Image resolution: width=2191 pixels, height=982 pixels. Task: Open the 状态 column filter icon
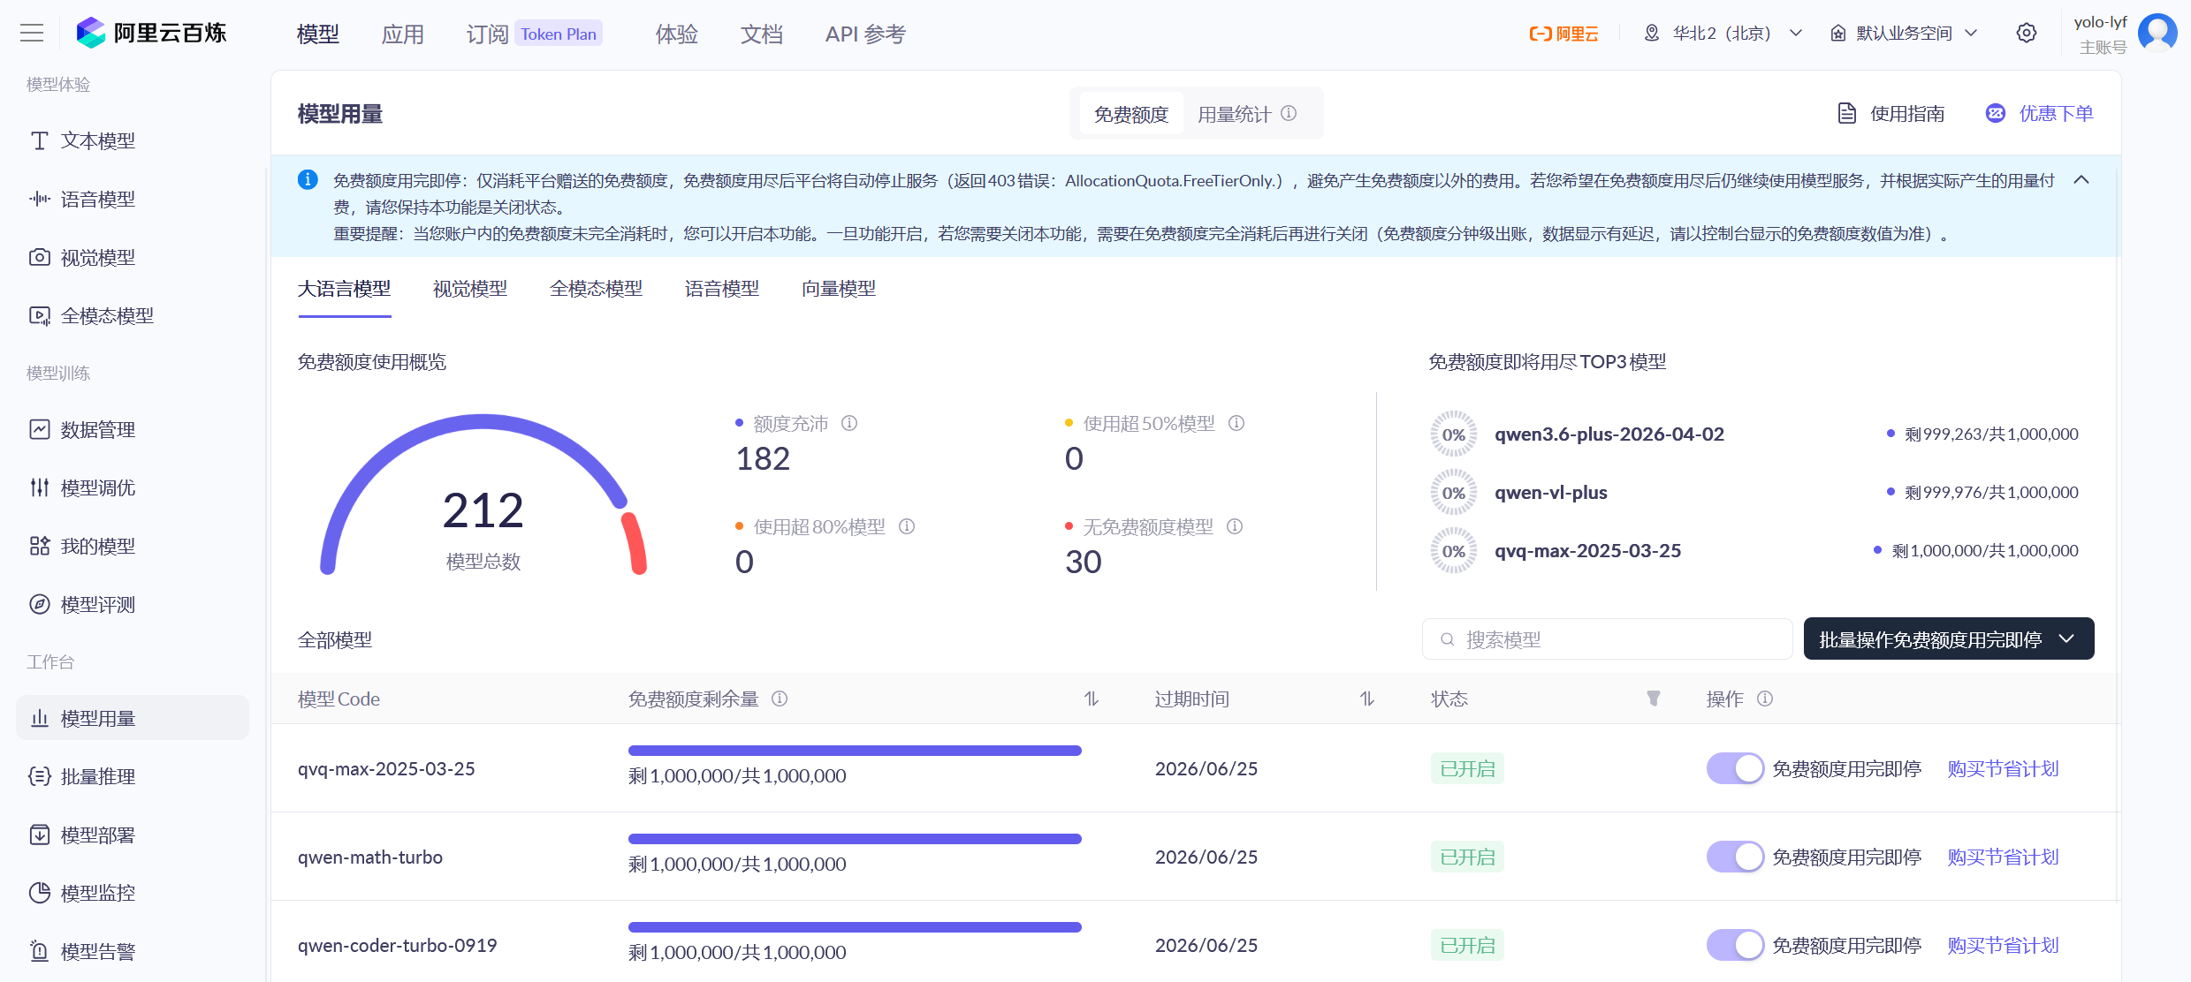[1654, 699]
